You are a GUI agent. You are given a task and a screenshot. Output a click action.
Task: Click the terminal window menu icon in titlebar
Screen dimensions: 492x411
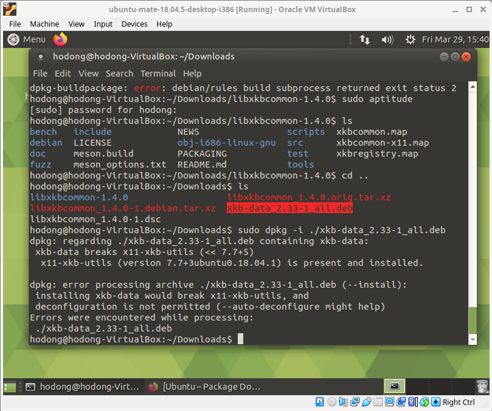point(41,56)
